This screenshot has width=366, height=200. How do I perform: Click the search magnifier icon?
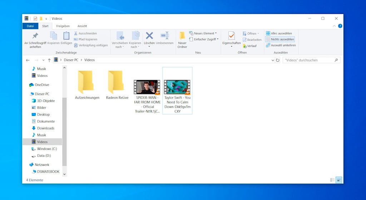pos(336,60)
